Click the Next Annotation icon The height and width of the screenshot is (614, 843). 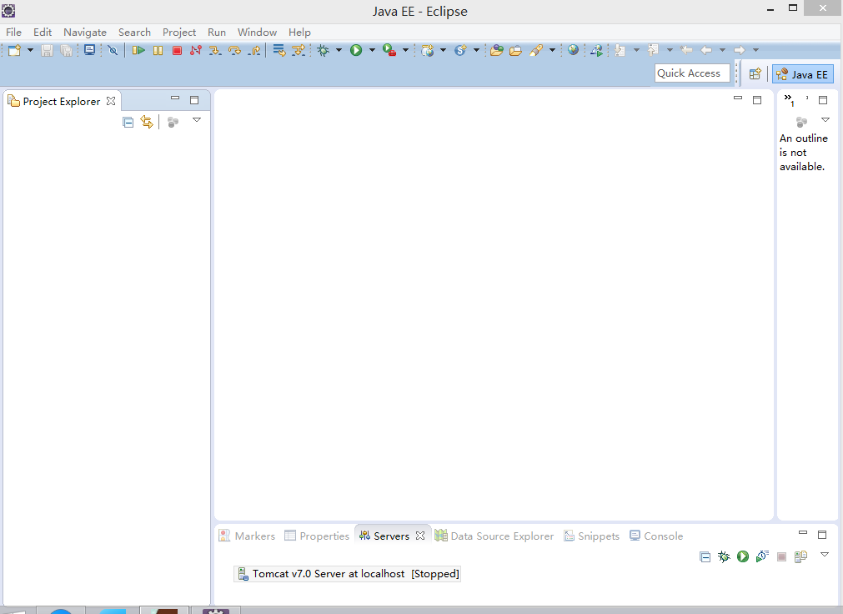click(x=620, y=50)
